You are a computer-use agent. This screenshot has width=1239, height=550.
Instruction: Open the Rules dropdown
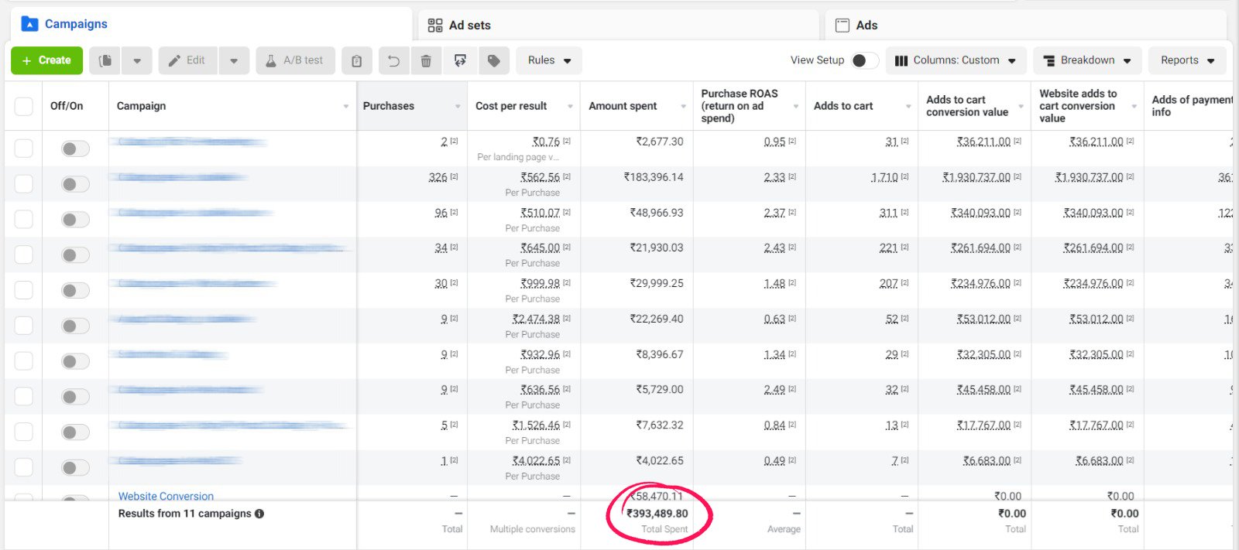pos(549,60)
